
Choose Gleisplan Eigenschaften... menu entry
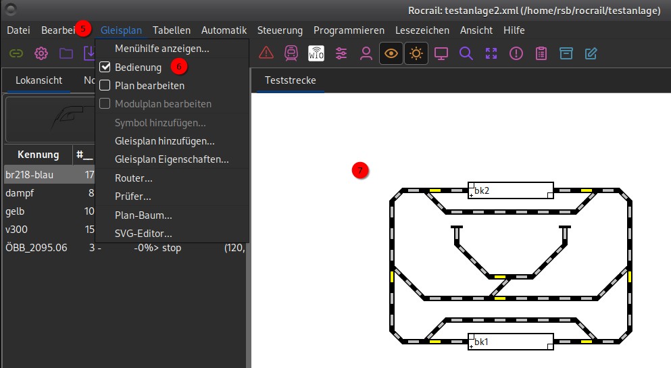[x=172, y=160]
